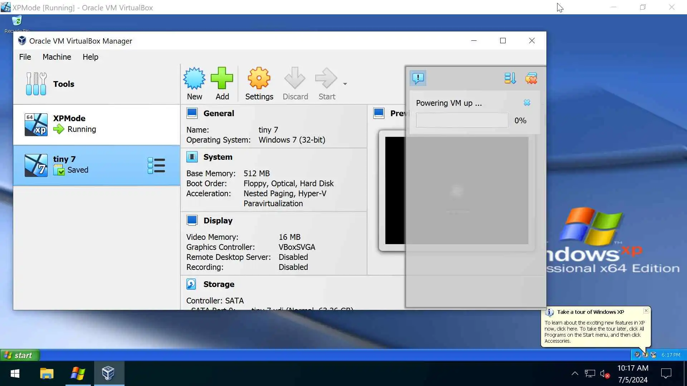Viewport: 687px width, 386px height.
Task: Open the Machine menu
Action: 57,57
